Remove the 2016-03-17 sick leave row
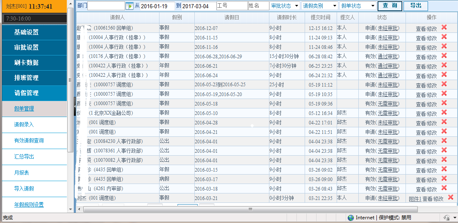The image size is (458, 223). tap(444, 179)
